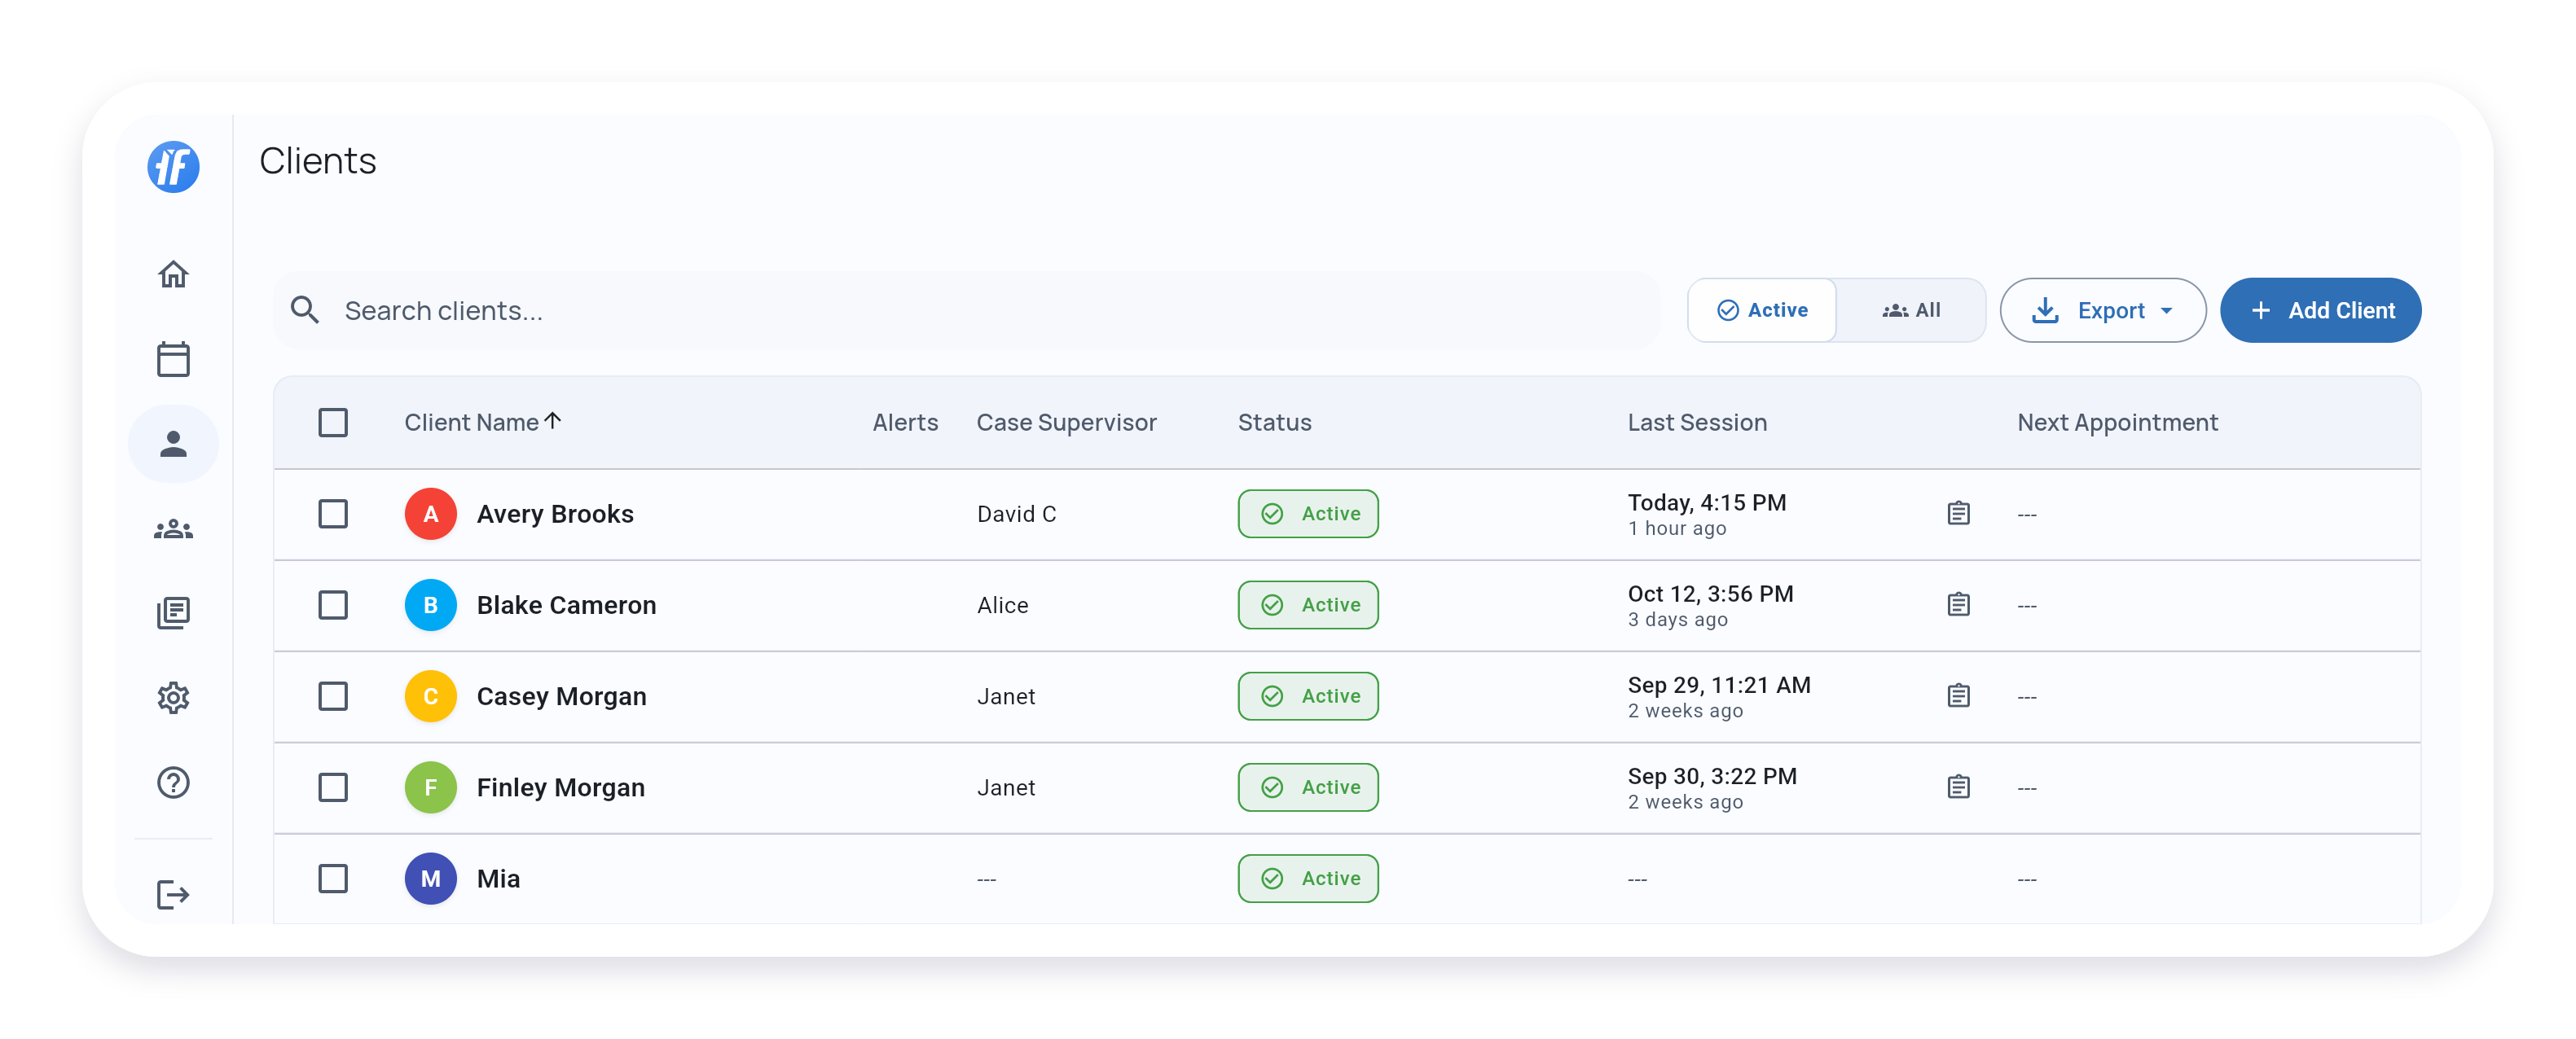Click the app logo in the sidebar
This screenshot has height=1039, width=2576.
(x=173, y=166)
